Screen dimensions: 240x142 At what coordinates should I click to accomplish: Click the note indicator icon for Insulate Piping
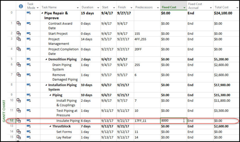coord(18,120)
